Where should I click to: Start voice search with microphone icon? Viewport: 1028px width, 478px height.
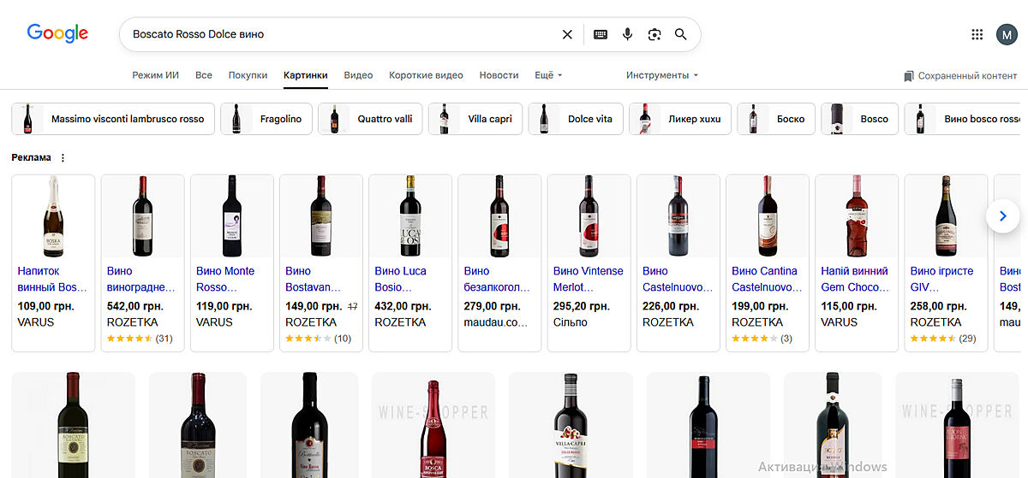click(627, 34)
